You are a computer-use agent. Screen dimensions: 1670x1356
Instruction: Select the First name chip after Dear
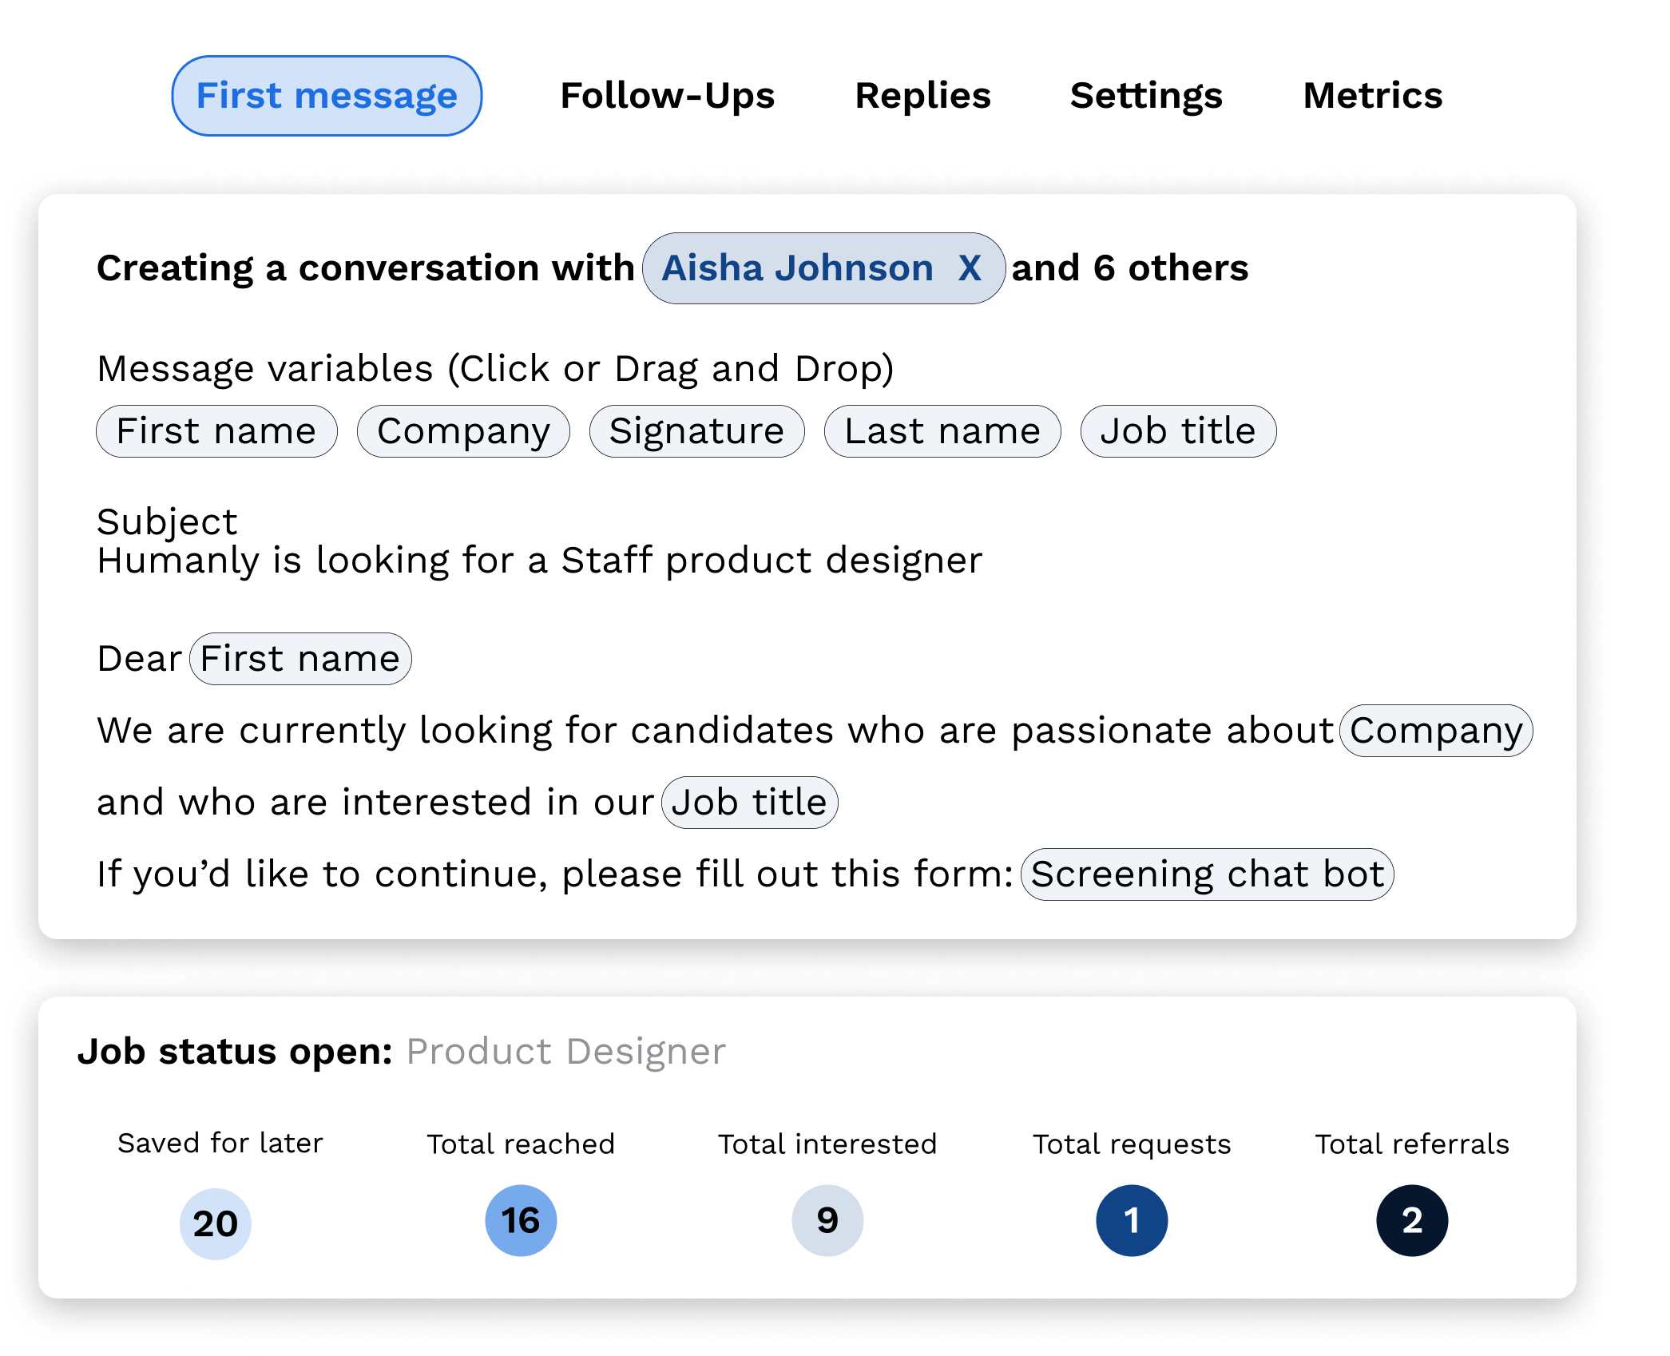pos(300,659)
